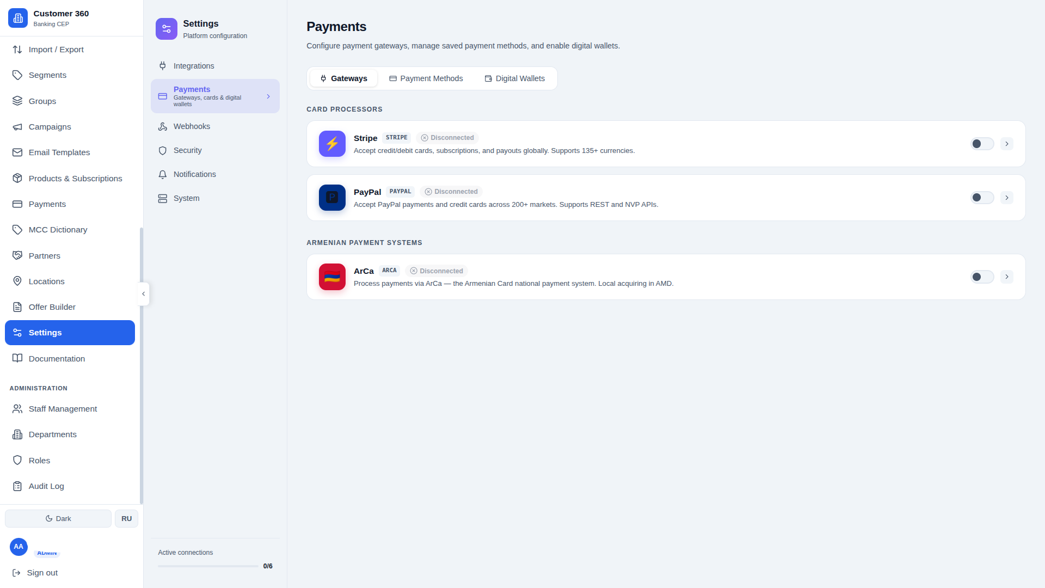Click the Audit Log clipboard icon
1045x588 pixels.
[x=17, y=486]
